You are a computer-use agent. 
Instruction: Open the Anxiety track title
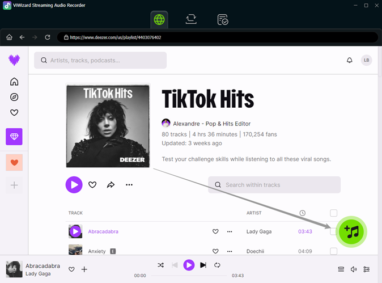pos(97,251)
